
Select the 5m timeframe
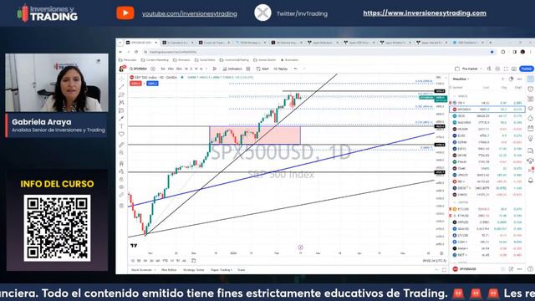coord(163,69)
